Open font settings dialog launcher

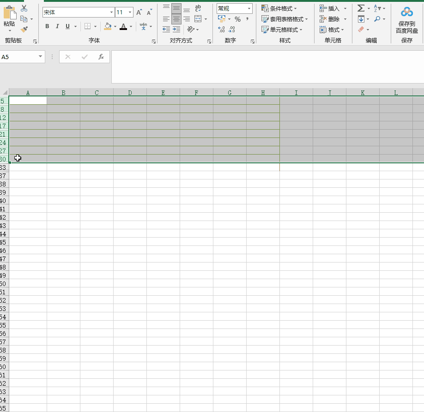pyautogui.click(x=154, y=42)
